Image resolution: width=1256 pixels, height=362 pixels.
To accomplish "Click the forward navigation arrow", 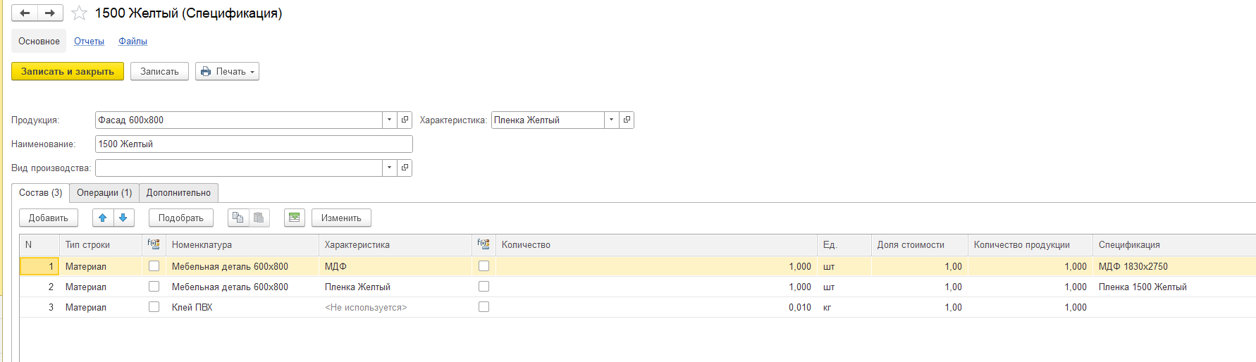I will (x=50, y=13).
